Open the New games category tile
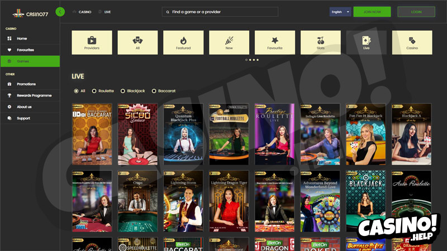Viewport: 447px width, 251px height. point(229,42)
